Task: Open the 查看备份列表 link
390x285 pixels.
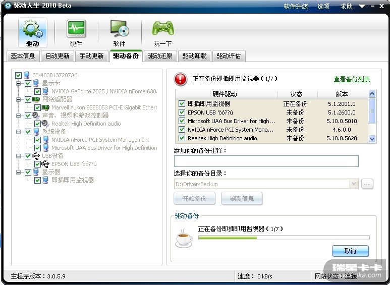Action: pyautogui.click(x=352, y=79)
